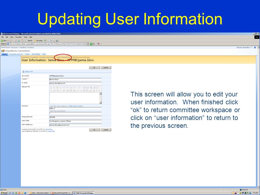The height and width of the screenshot is (195, 260).
Task: Open the address bar dropdown arrow
Action: [88, 44]
